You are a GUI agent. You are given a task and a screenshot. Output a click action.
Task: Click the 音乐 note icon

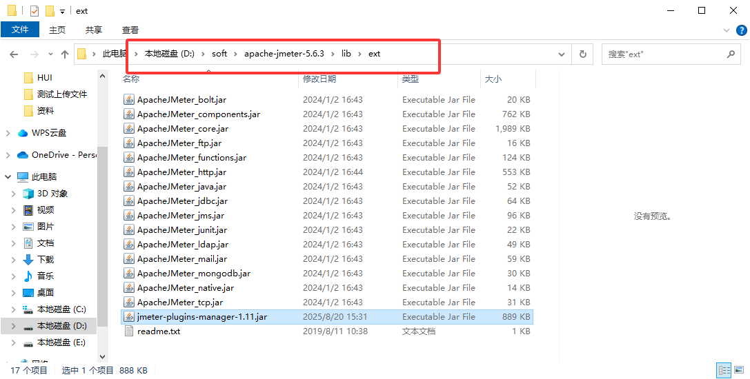[28, 276]
